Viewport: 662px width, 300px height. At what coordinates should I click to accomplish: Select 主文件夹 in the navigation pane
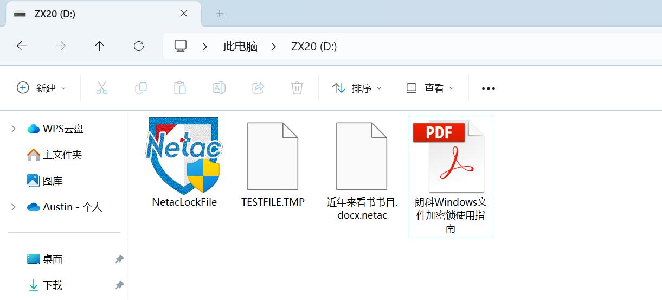(62, 155)
